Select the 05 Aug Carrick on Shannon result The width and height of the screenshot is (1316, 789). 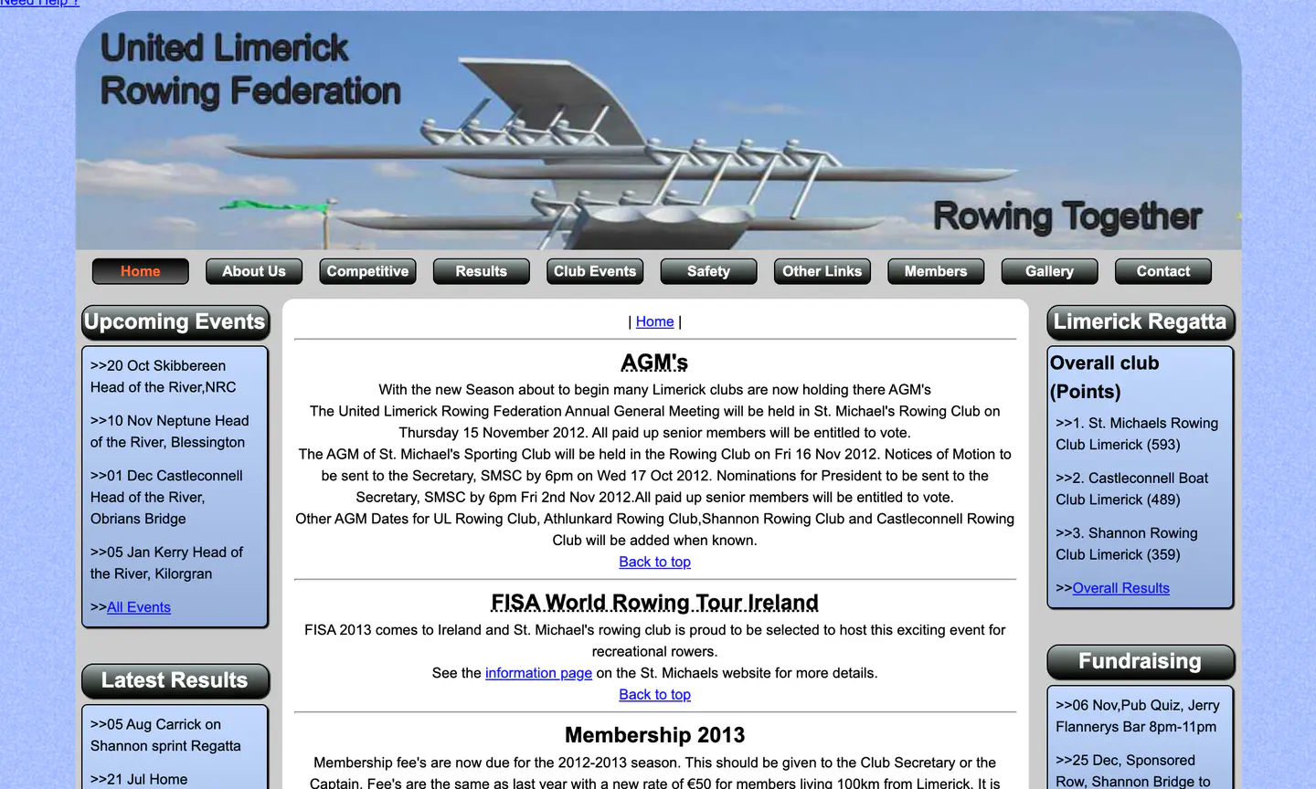point(165,735)
